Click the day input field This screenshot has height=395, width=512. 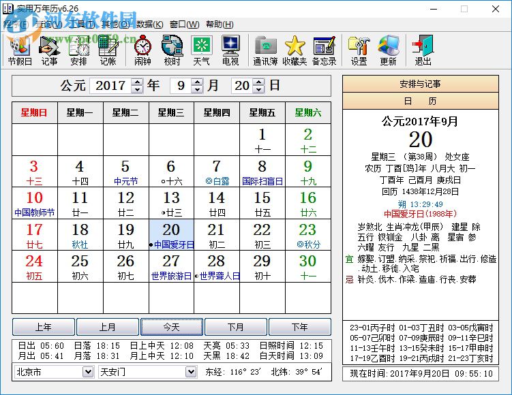click(242, 86)
